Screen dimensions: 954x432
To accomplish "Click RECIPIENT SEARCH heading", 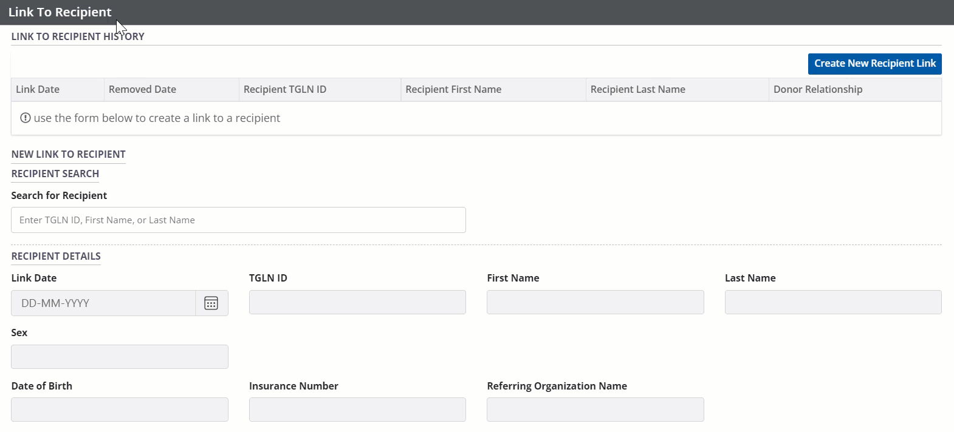I will tap(55, 174).
